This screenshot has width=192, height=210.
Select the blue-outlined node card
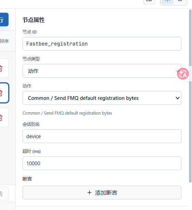coord(4,93)
